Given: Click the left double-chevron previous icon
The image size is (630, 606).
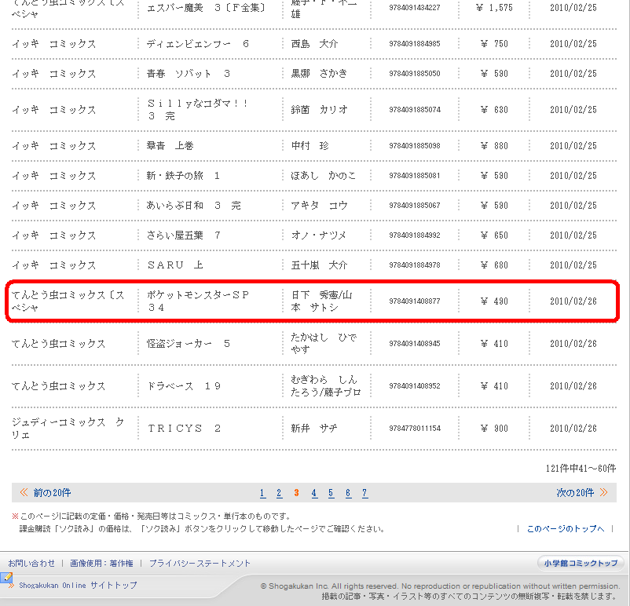Looking at the screenshot, I should point(24,493).
